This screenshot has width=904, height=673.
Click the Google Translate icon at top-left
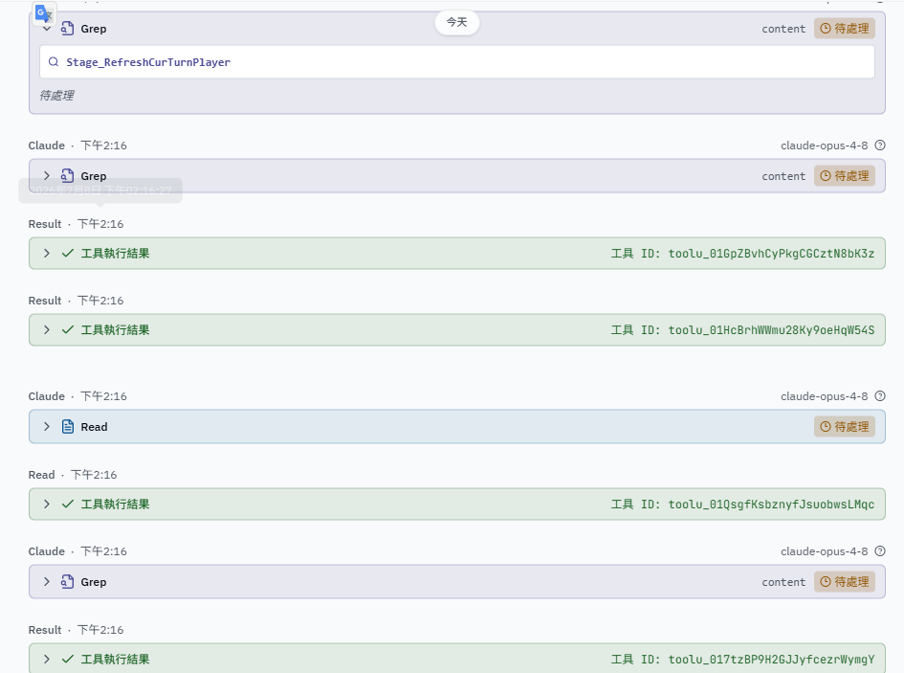click(x=44, y=13)
